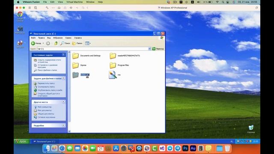Open the Calendar icon showing 21
Screen dimensions: 274x154
101,148
